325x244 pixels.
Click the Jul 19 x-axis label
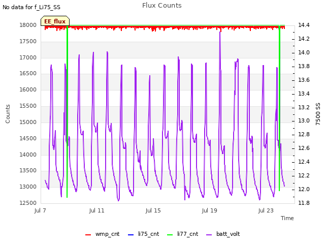click(x=209, y=210)
